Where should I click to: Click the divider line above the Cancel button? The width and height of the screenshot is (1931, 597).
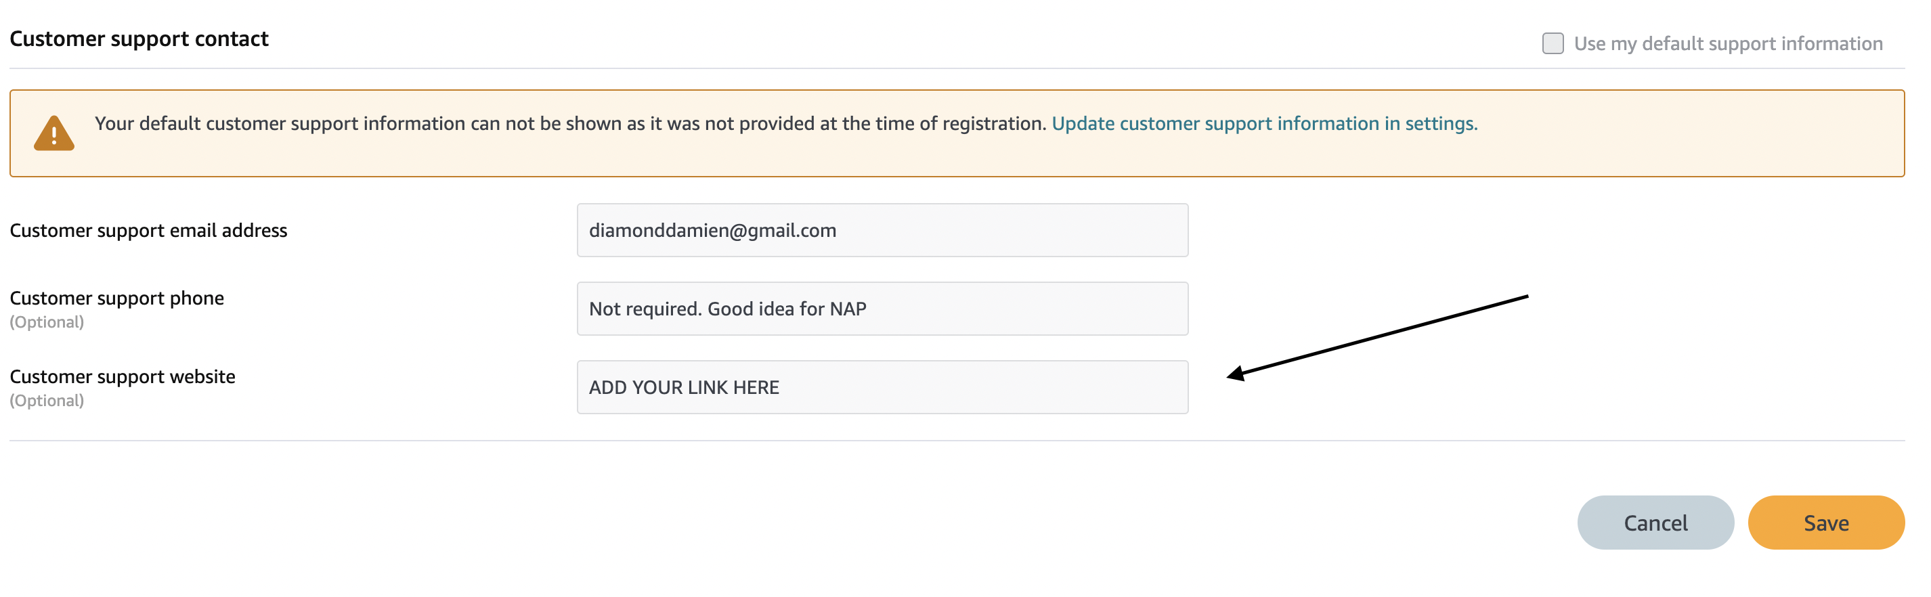(x=957, y=441)
